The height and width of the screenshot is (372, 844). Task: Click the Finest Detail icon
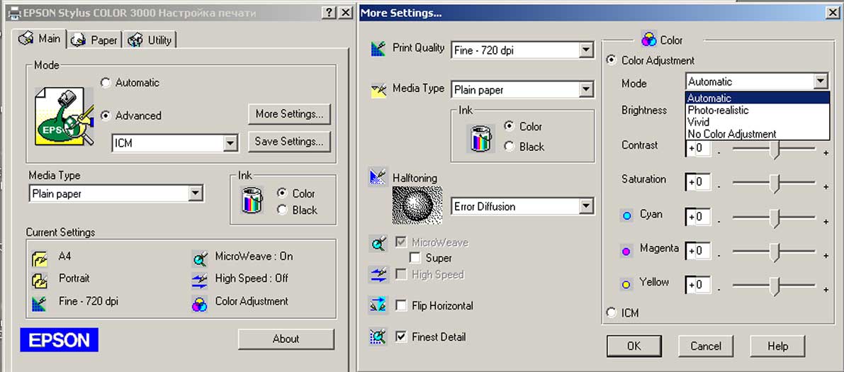[378, 337]
